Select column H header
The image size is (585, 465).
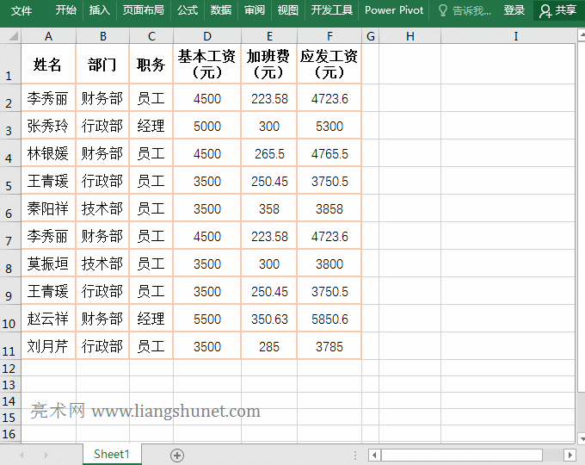coord(410,36)
